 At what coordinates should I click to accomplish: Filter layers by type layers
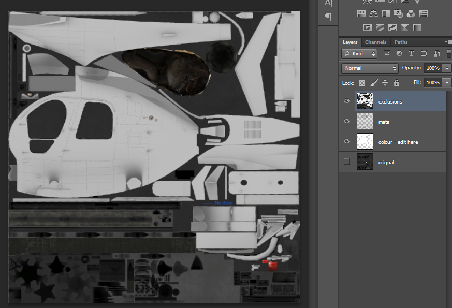[x=412, y=54]
